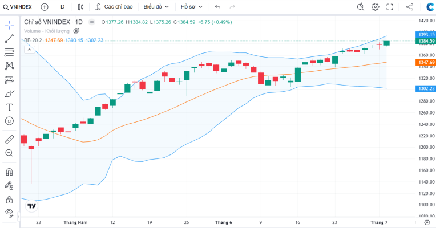The width and height of the screenshot is (436, 228).
Task: Open the emoji icons tool
Action: [10, 121]
